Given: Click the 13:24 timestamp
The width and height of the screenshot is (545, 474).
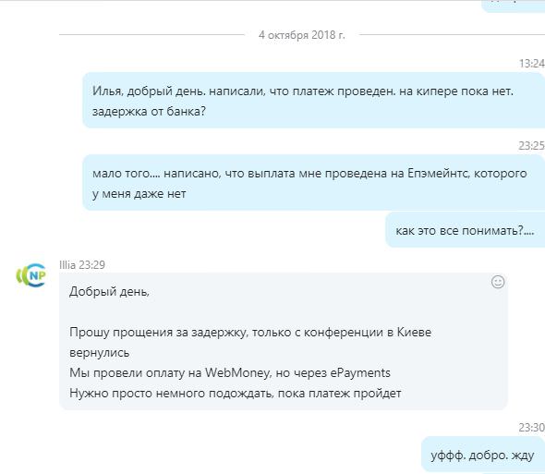Looking at the screenshot, I should click(x=532, y=64).
